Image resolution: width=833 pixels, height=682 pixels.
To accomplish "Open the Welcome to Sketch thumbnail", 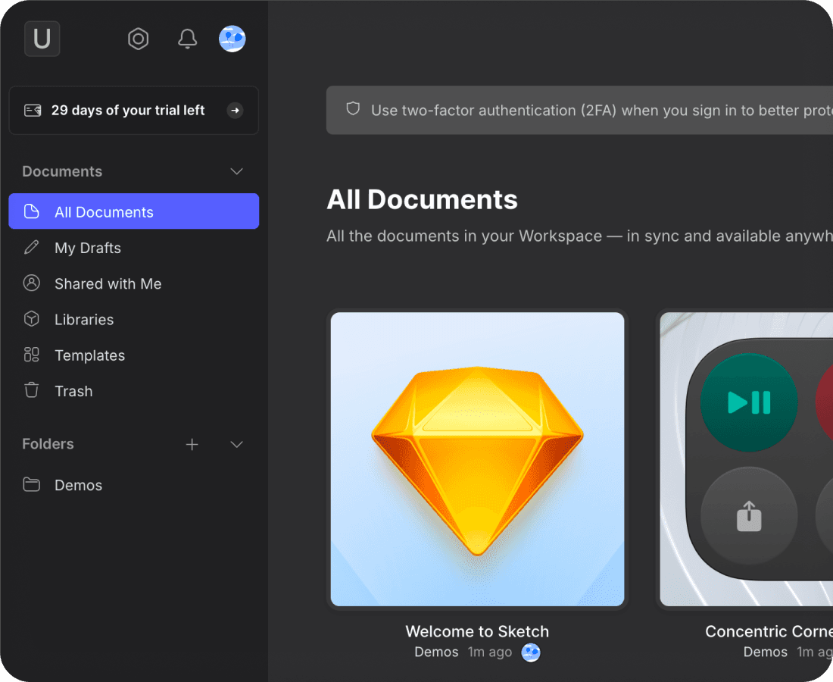I will tap(477, 458).
